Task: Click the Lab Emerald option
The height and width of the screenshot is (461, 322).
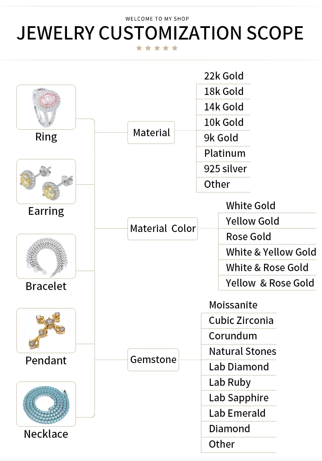Action: (x=237, y=413)
